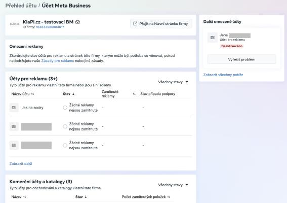
Task: Open Zásady pro reklamu link
Action: (x=58, y=61)
